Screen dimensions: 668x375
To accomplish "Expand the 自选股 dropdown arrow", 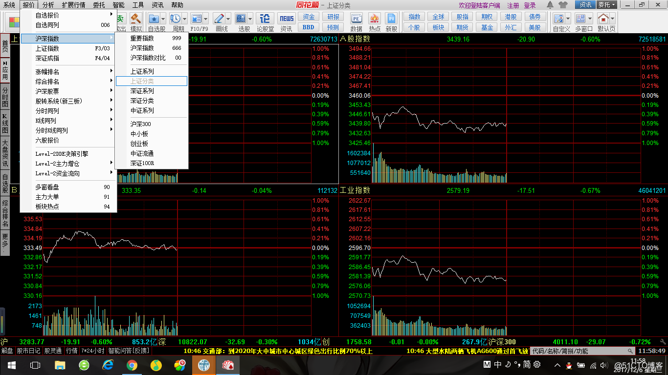I will tap(163, 19).
